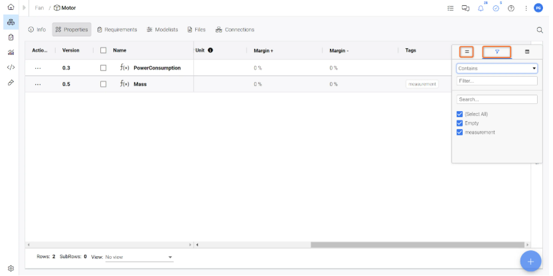The height and width of the screenshot is (276, 553).
Task: Switch to the Connections tab
Action: coord(235,30)
